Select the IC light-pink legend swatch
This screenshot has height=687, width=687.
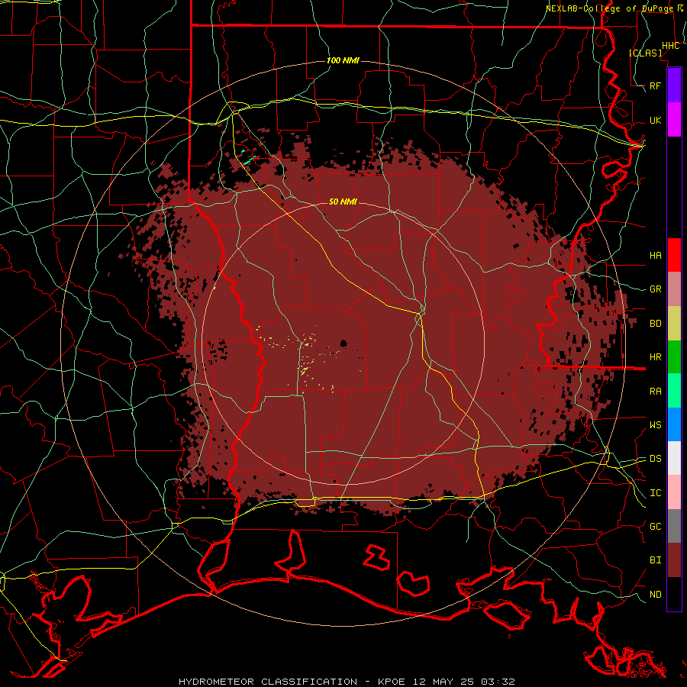coord(674,492)
